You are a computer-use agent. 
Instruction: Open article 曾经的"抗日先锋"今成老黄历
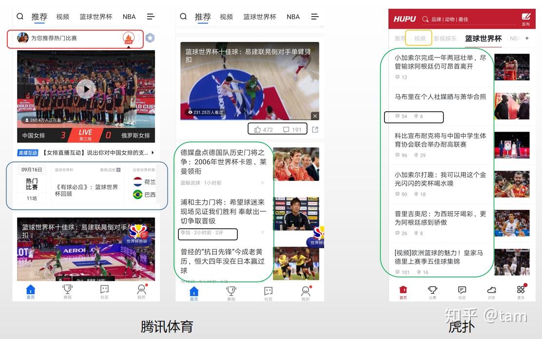[223, 261]
